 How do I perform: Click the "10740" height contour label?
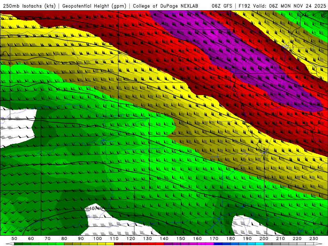tap(96, 209)
